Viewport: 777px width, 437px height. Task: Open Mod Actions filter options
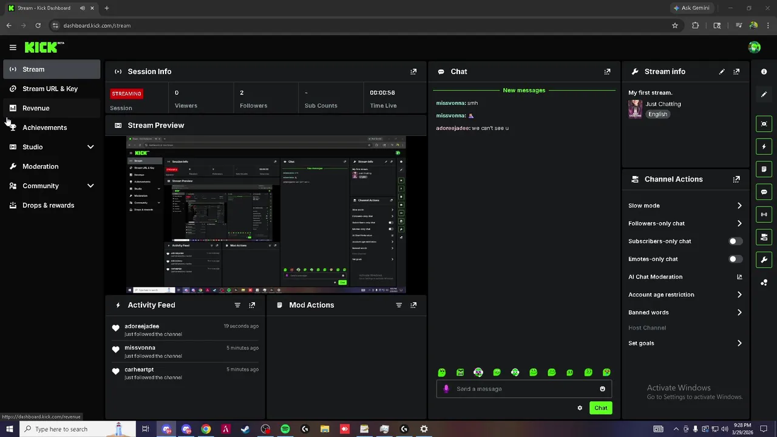pos(399,305)
